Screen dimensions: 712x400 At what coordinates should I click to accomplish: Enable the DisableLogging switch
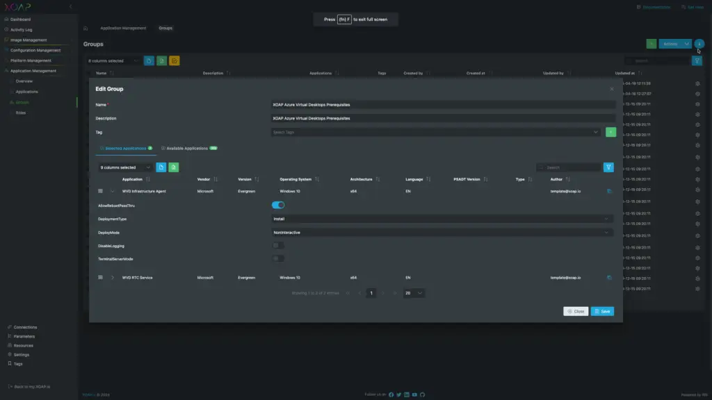[x=278, y=245]
